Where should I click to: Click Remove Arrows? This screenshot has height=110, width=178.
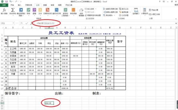coord(108,15)
